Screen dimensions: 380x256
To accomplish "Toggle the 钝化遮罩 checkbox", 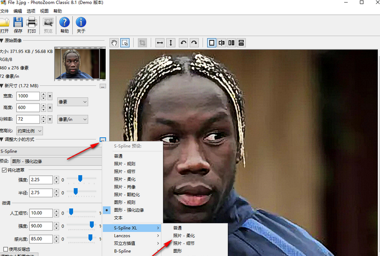I will pos(5,170).
